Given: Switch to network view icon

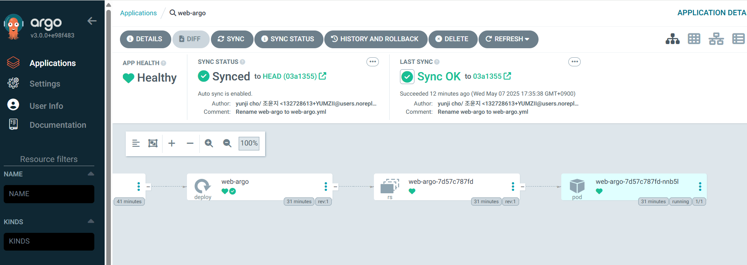Looking at the screenshot, I should click(716, 39).
